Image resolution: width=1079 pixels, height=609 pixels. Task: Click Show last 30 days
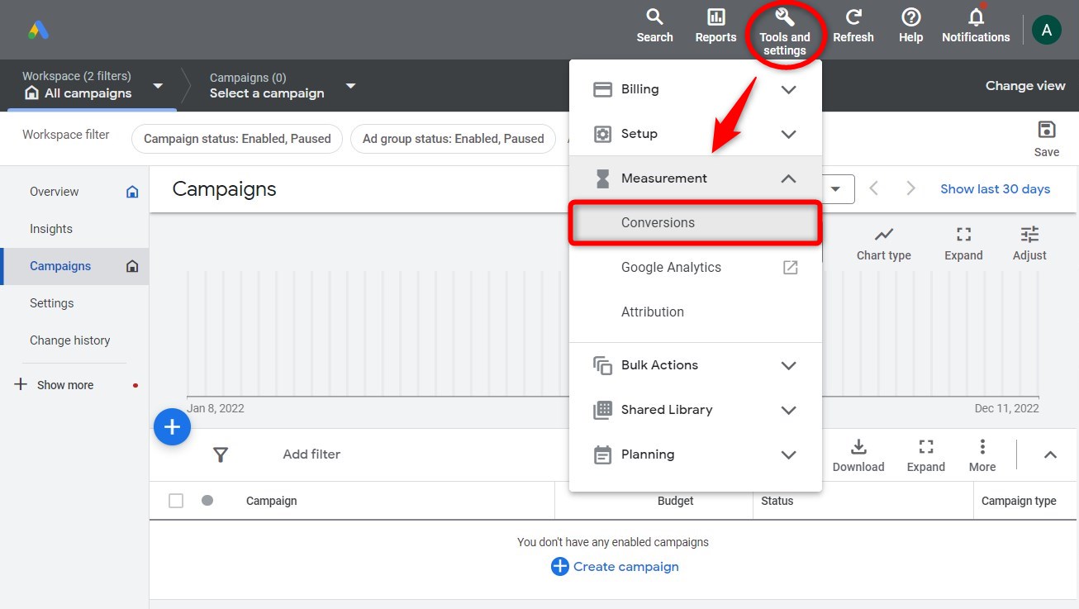(x=995, y=188)
